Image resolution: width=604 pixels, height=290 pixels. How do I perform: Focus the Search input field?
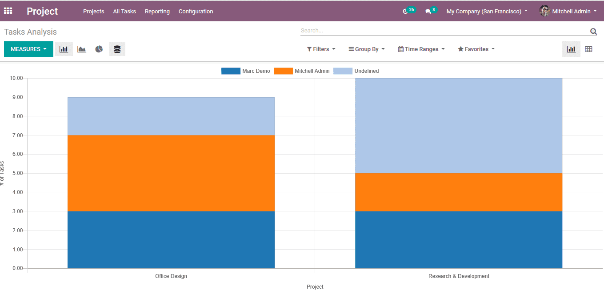(444, 31)
